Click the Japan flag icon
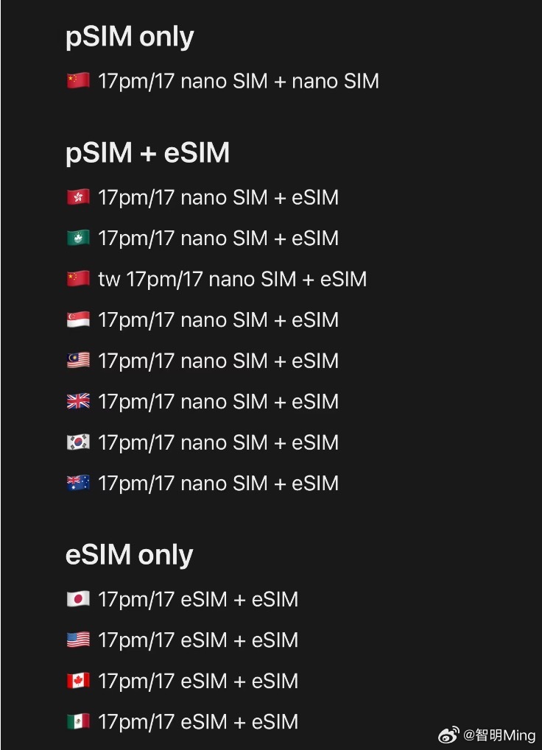 (x=79, y=599)
